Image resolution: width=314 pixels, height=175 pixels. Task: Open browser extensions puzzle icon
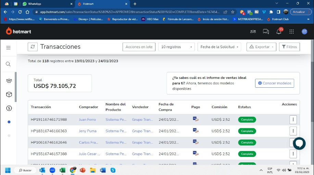[x=271, y=12]
